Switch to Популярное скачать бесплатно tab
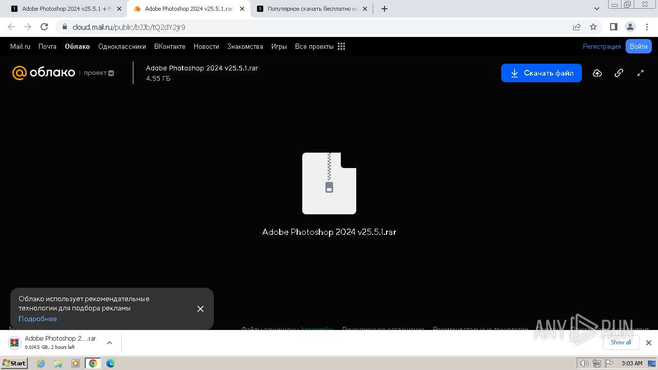 coord(312,9)
